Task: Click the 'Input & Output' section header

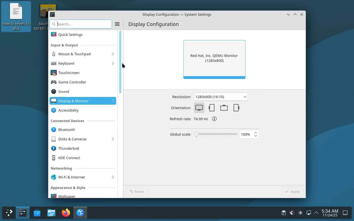Action: click(x=64, y=45)
